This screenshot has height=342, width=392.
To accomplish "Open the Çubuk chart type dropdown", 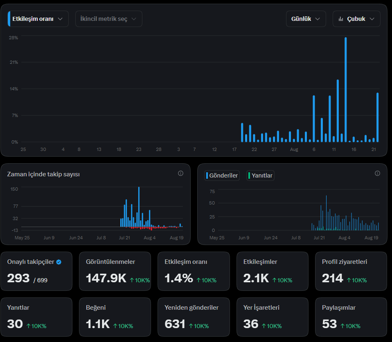I will (x=356, y=19).
